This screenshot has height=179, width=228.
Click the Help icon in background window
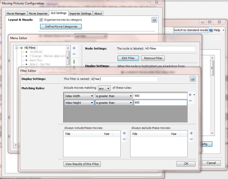pyautogui.click(x=211, y=30)
